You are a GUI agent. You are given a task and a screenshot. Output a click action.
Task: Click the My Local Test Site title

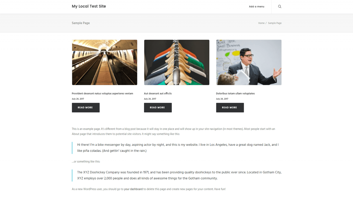[89, 6]
